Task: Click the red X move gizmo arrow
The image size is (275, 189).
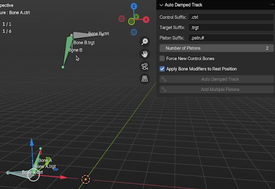Action: [x=63, y=177]
